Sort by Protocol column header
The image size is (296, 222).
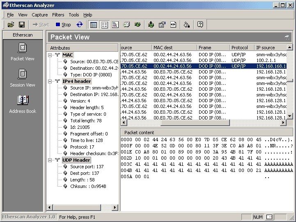pos(242,48)
